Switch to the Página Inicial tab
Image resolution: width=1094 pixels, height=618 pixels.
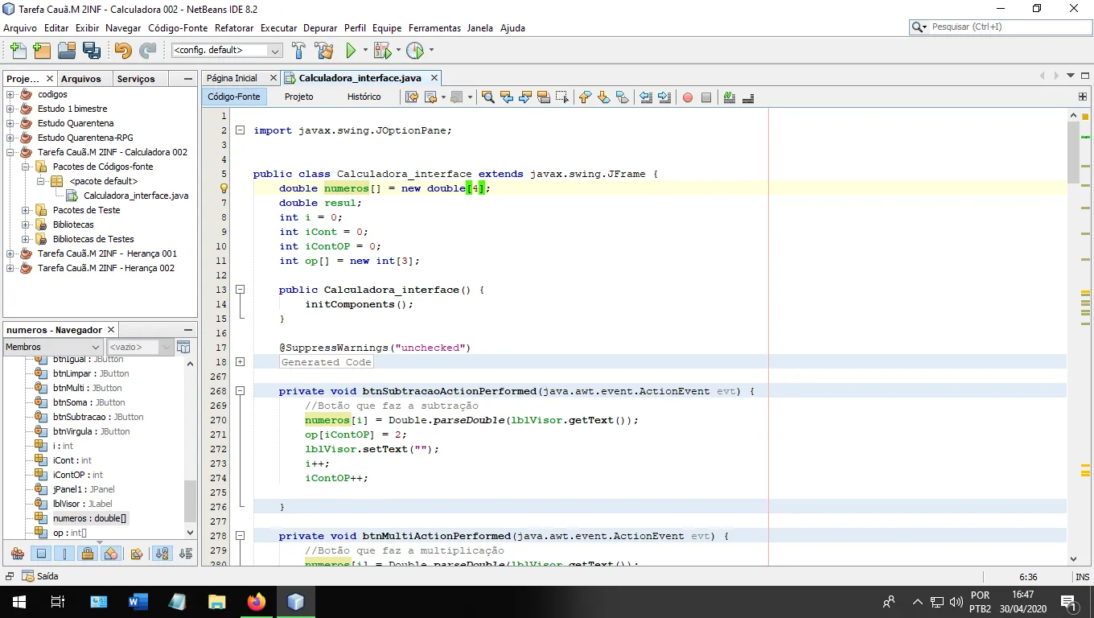(232, 78)
